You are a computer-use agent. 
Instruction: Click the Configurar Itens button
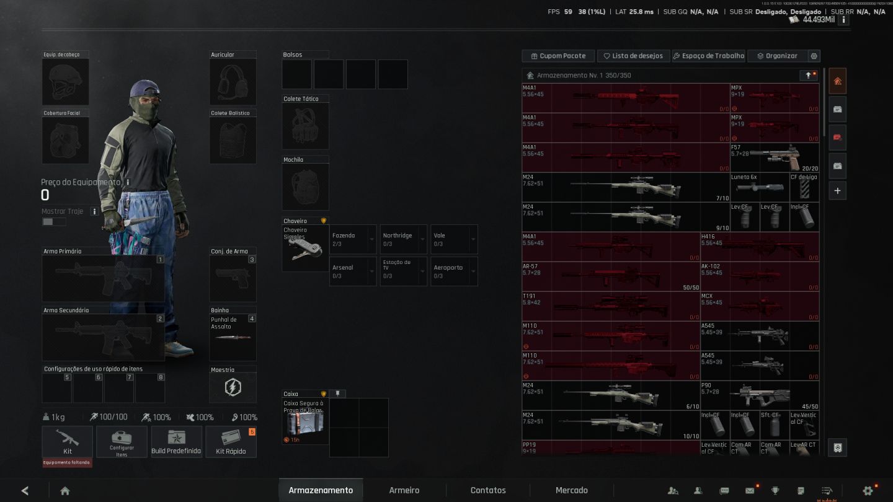click(x=122, y=442)
